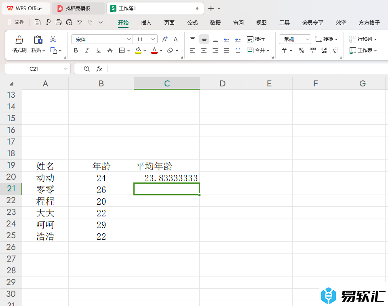
Task: Open the font name 宋体 dropdown
Action: pos(129,39)
